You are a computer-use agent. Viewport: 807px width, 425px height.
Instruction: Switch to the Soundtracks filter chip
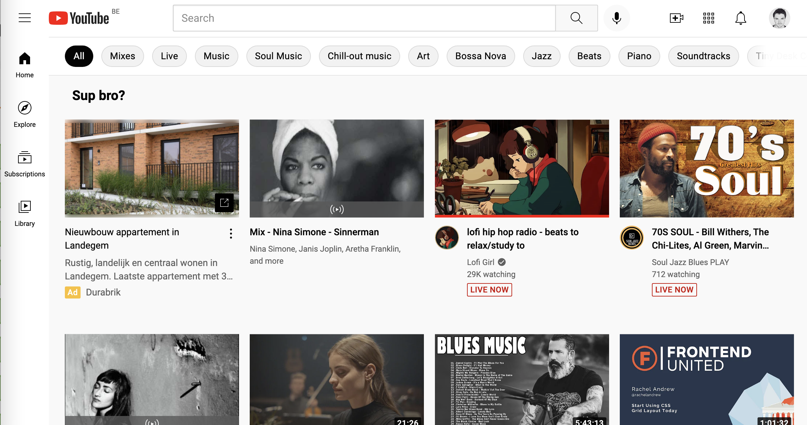[x=703, y=56]
